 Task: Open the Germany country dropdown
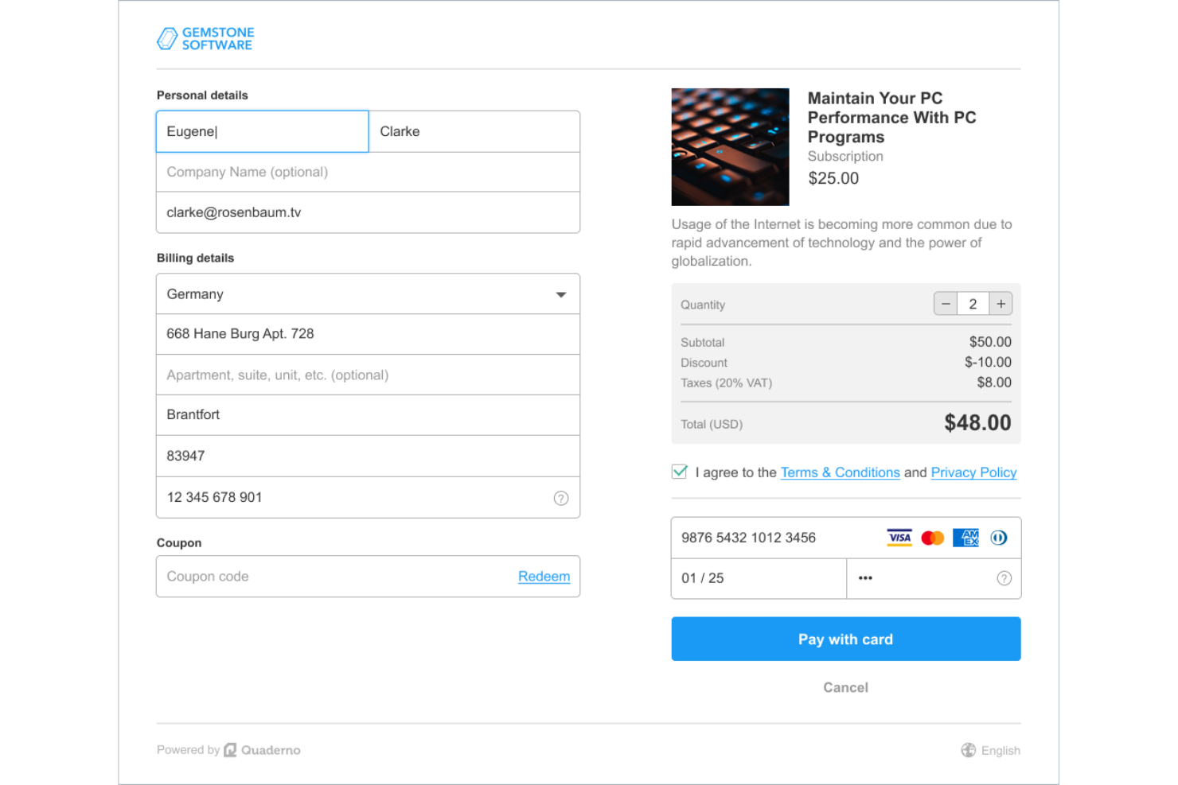368,294
